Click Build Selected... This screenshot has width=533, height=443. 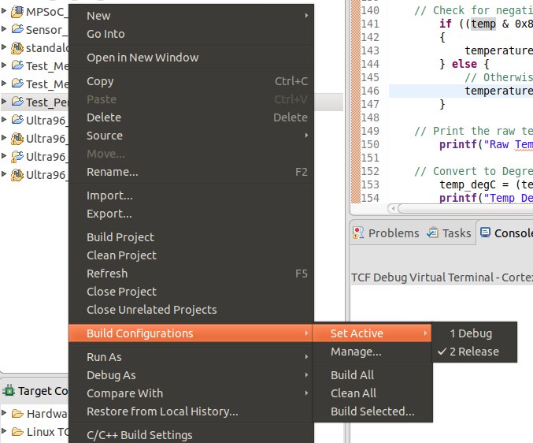(372, 411)
